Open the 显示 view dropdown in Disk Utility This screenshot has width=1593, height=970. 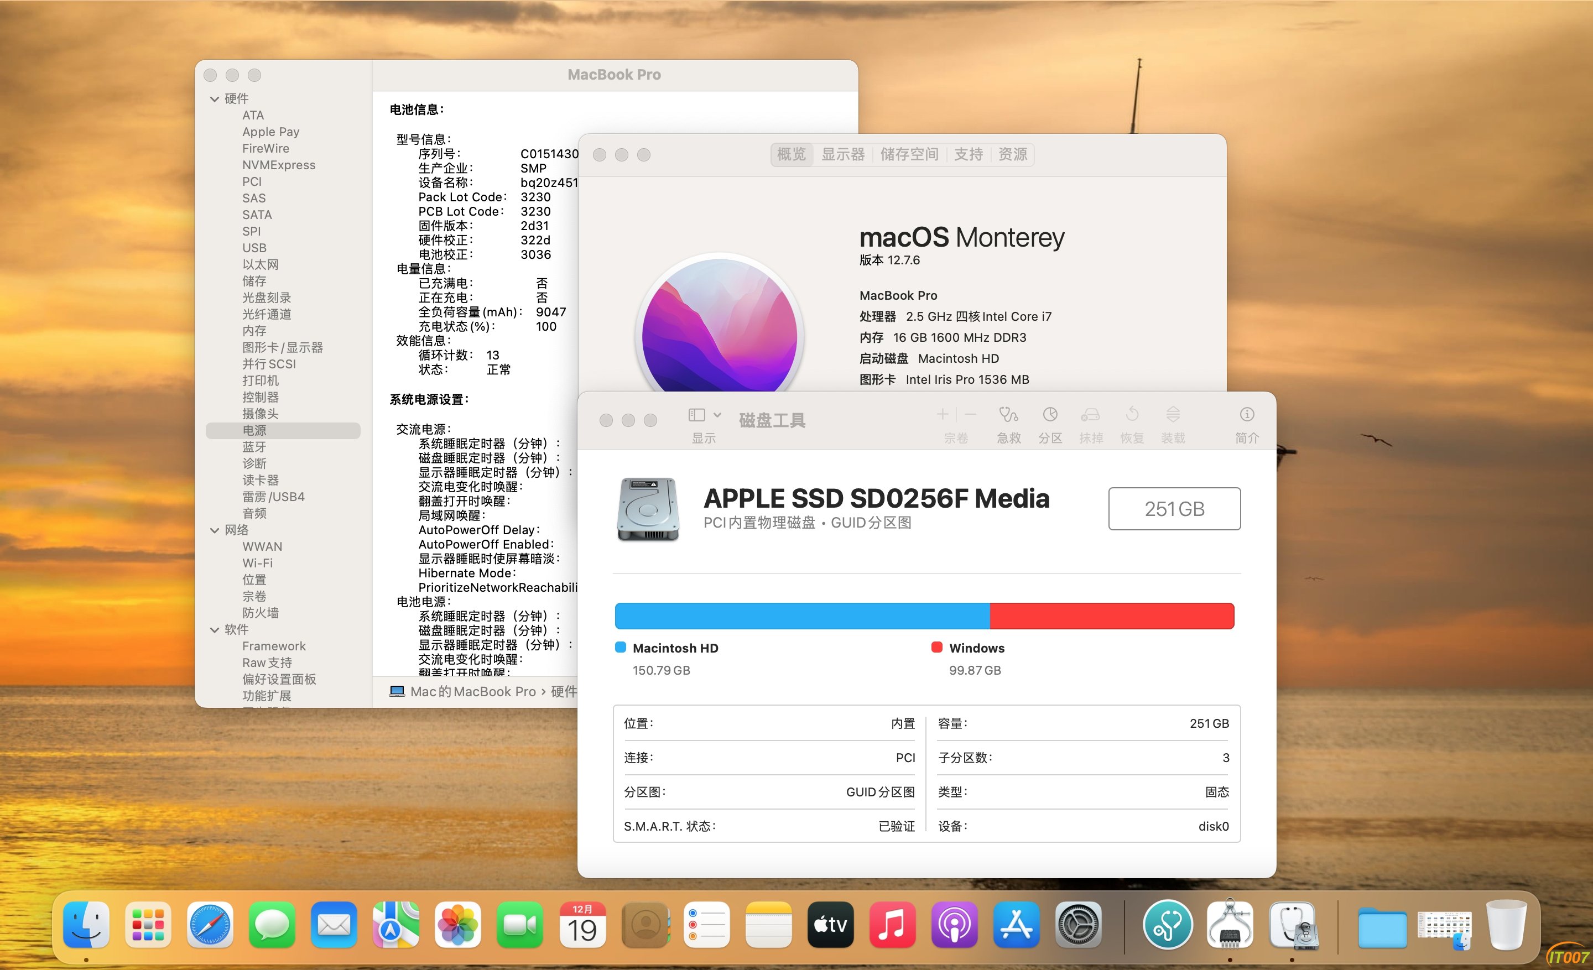pyautogui.click(x=704, y=415)
